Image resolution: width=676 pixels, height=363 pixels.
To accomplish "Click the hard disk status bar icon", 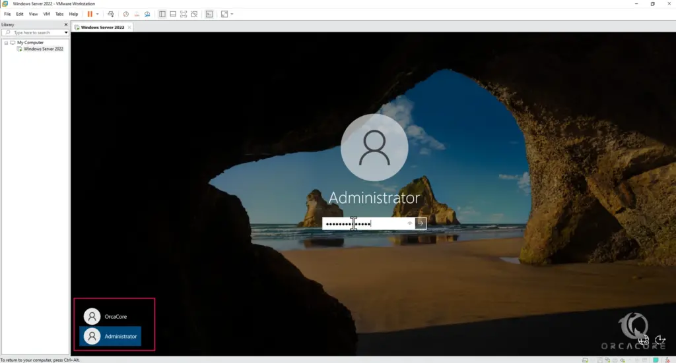I will tap(585, 360).
